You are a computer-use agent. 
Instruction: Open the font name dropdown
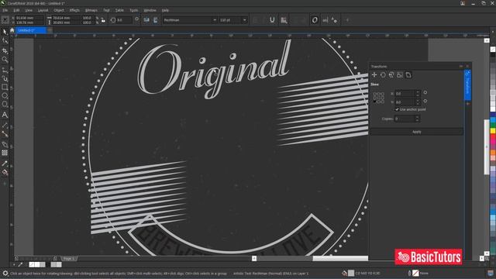coord(215,20)
